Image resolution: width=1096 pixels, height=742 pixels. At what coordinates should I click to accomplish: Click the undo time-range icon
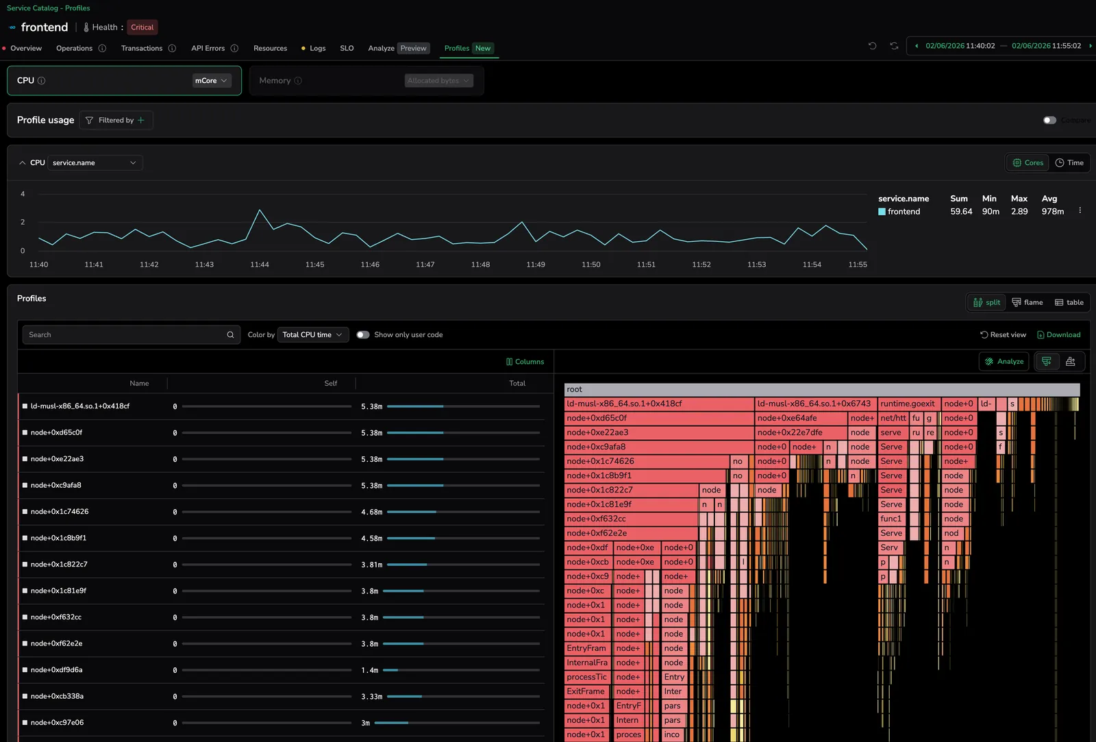872,46
